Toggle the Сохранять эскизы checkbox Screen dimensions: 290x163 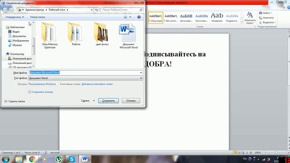point(29,92)
